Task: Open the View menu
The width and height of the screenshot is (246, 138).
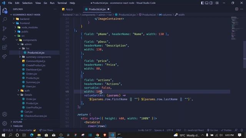Action: [38, 3]
